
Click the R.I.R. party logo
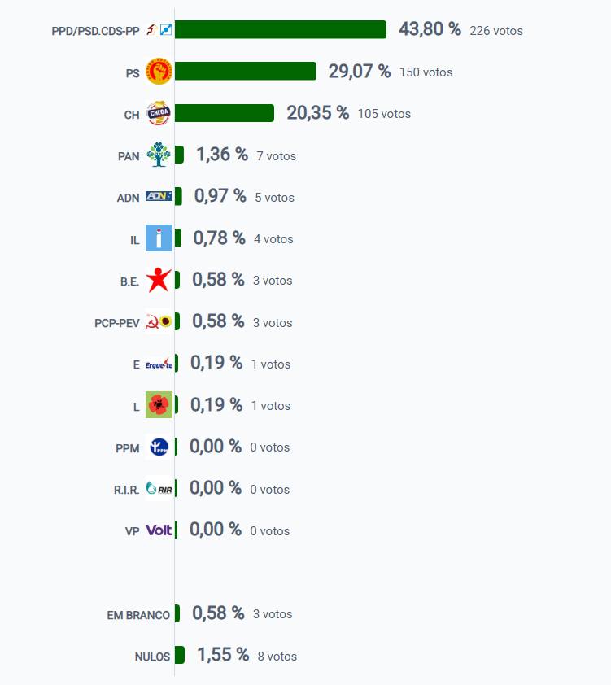[x=159, y=488]
